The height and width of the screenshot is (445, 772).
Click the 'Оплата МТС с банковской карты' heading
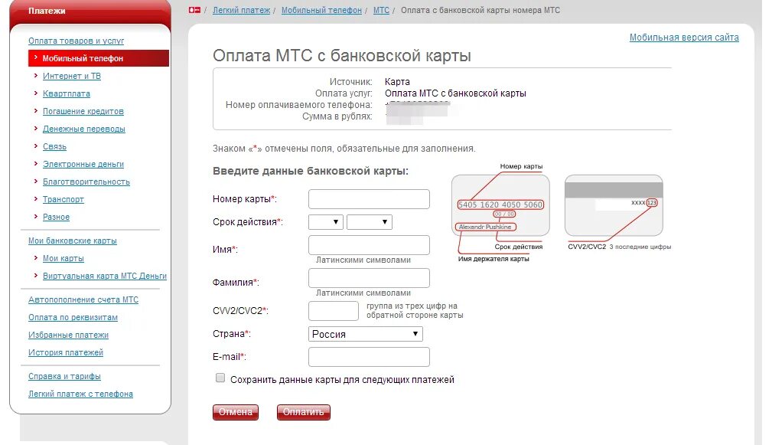[342, 56]
